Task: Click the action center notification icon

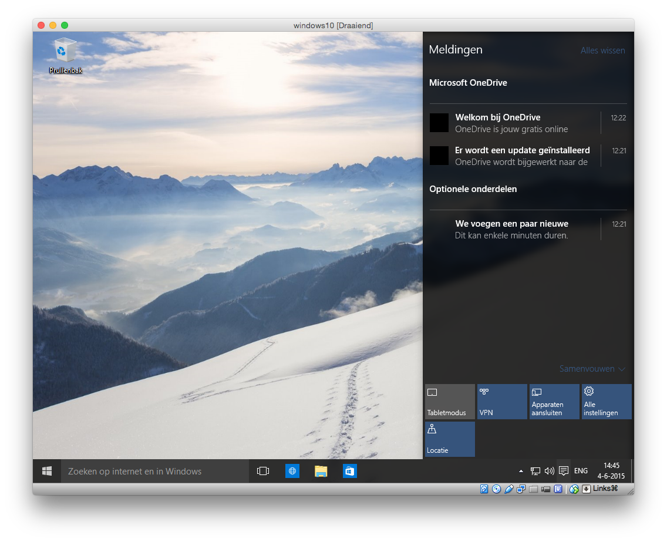Action: click(x=564, y=471)
